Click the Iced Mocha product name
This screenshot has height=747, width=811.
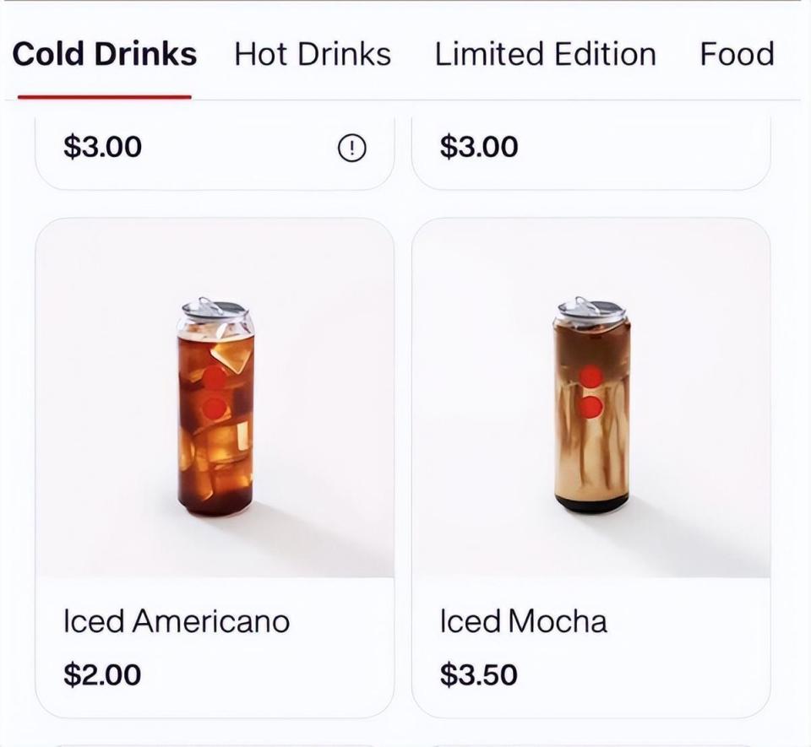(523, 622)
